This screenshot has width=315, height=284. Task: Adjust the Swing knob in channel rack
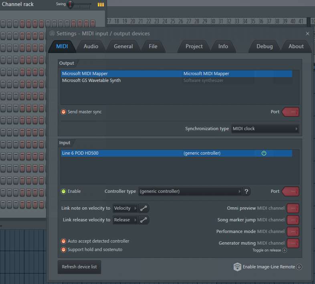pyautogui.click(x=71, y=4)
